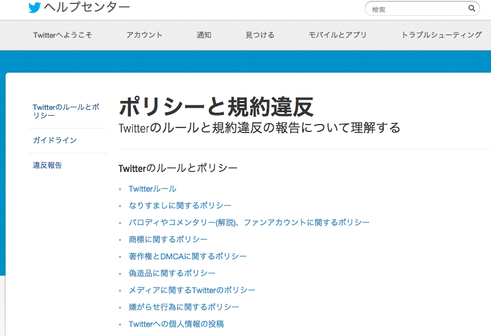This screenshot has width=491, height=336.
Task: Open メディアに関するTwitterのポリシー link
Action: tap(192, 290)
